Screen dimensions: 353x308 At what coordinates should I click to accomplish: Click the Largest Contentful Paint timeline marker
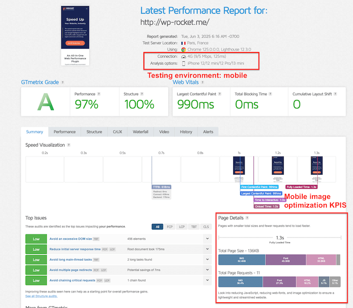coord(261,193)
